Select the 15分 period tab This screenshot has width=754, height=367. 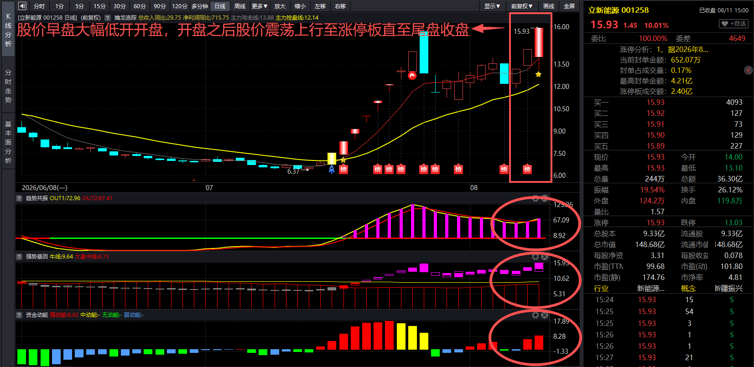point(100,6)
